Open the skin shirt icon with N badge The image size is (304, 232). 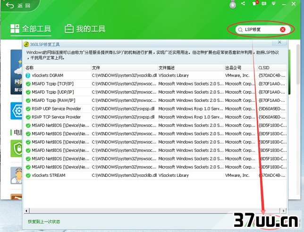255,3
